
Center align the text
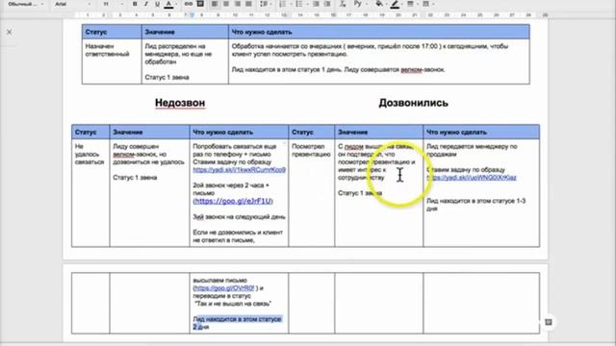[x=226, y=4]
